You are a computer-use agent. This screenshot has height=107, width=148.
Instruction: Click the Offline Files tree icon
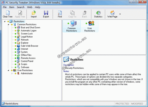(x=18, y=55)
